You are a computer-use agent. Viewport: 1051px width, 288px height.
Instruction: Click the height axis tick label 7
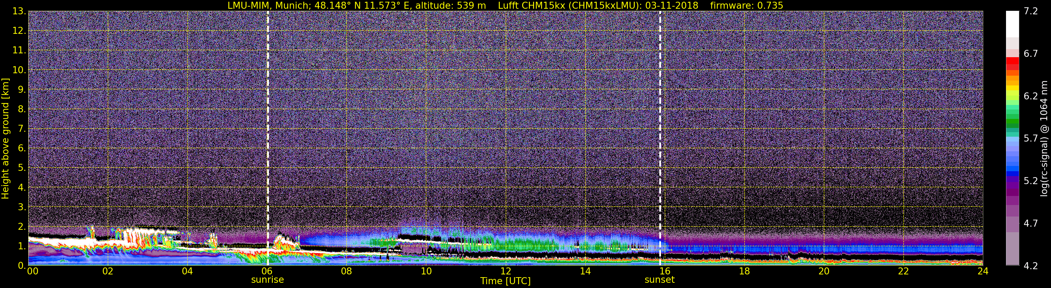(x=22, y=129)
